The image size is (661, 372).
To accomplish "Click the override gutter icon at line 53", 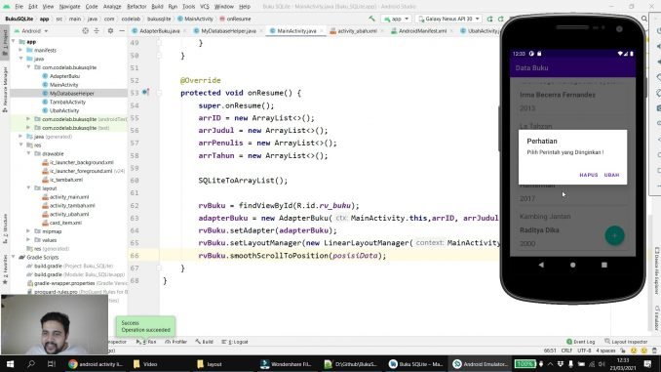I will (x=145, y=92).
